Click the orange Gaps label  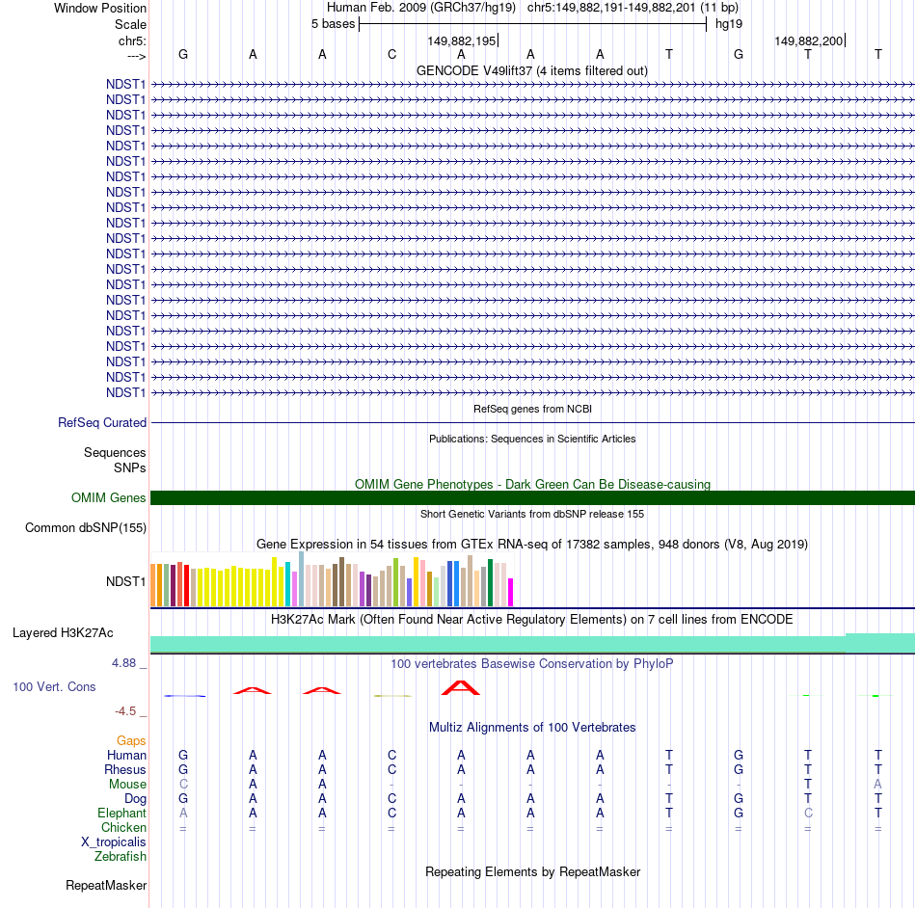(x=131, y=741)
